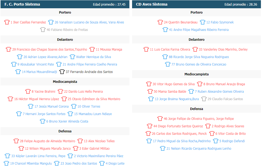Select 33 Képler Laverán Lima Ferreira, Pepe
This screenshot has height=167, width=262.
point(38,156)
